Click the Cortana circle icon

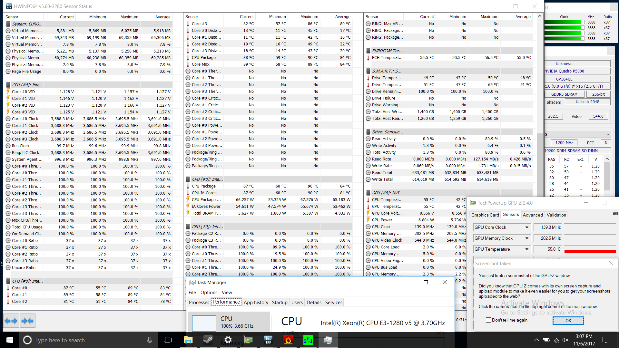(x=27, y=340)
